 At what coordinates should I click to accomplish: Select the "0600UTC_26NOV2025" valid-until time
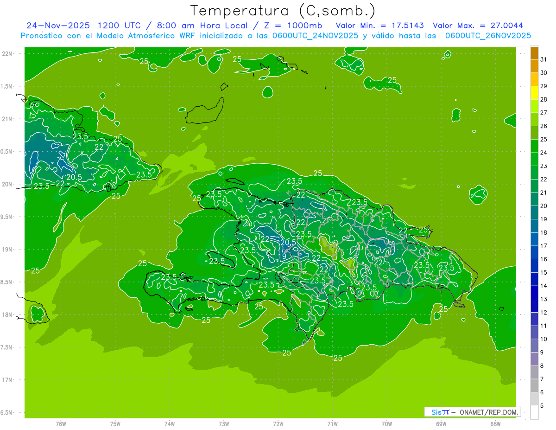488,35
